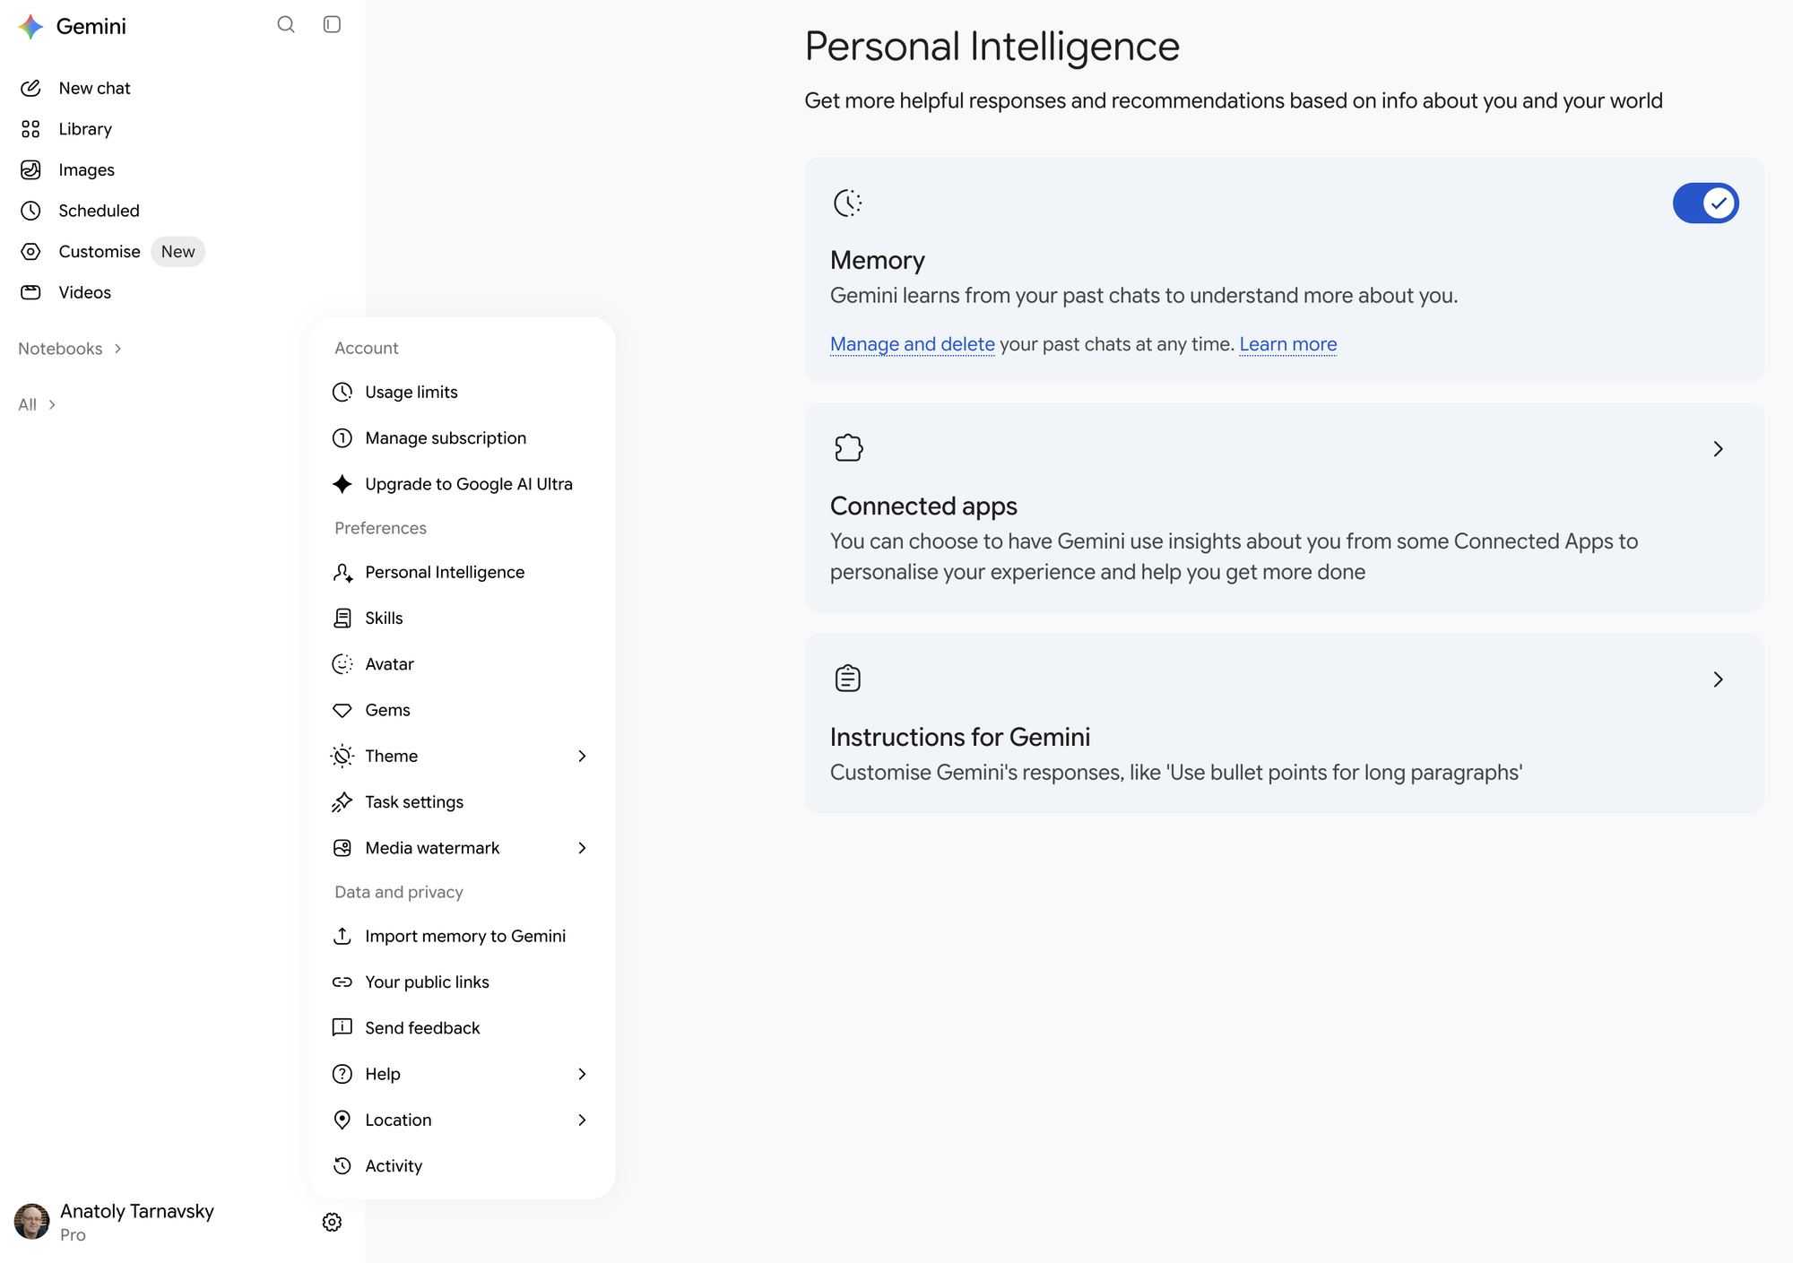Click the Gems diamond icon
This screenshot has width=1793, height=1263.
[x=342, y=710]
